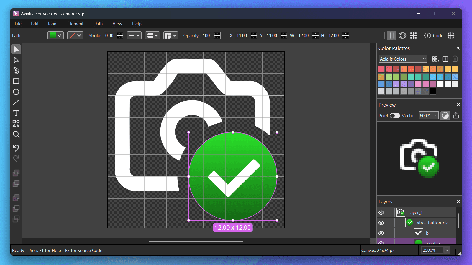This screenshot has height=265, width=472.
Task: Click the horizontal canvas scrollbar
Action: pos(196,241)
